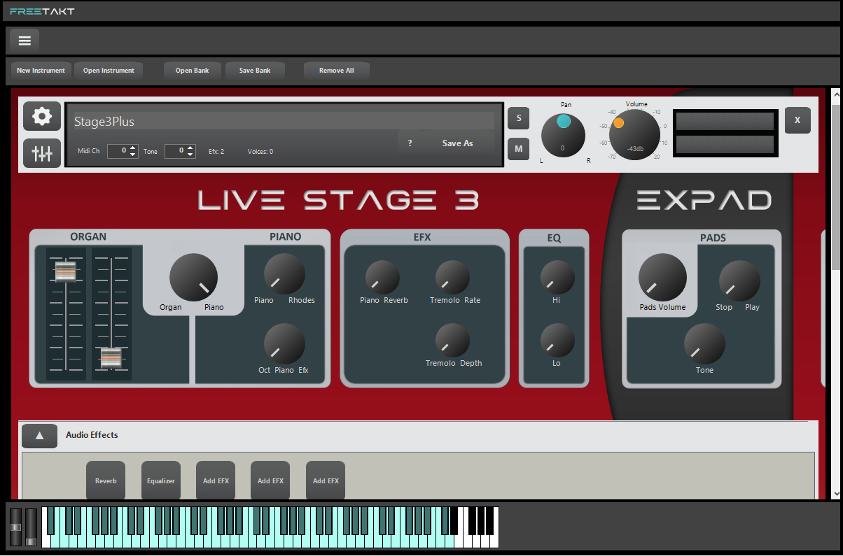Click the first Add EFX slot
The height and width of the screenshot is (556, 843).
tap(216, 480)
